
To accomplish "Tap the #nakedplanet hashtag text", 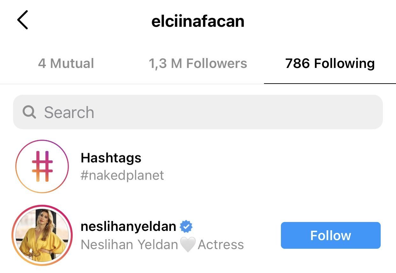I will coord(122,175).
